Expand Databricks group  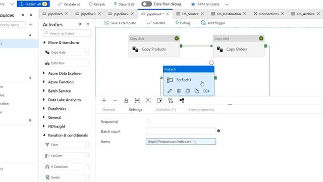[44, 109]
